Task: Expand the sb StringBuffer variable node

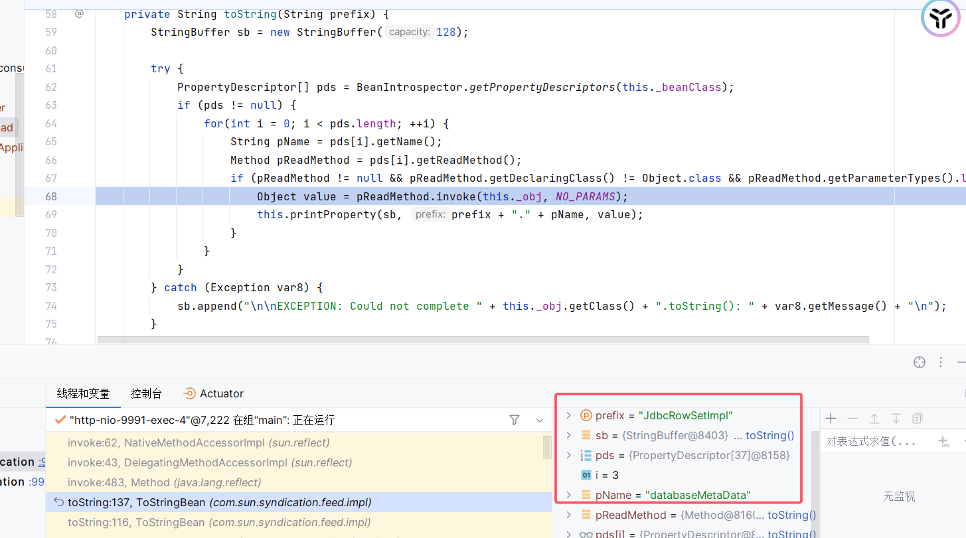Action: (x=568, y=435)
